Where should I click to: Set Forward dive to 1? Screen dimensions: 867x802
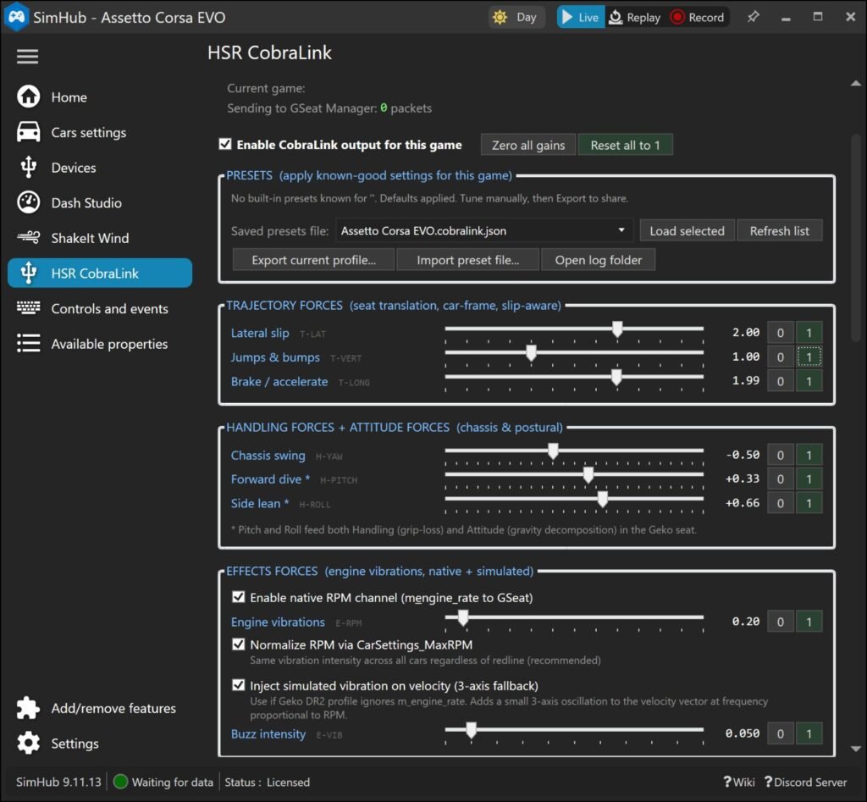[x=809, y=478]
